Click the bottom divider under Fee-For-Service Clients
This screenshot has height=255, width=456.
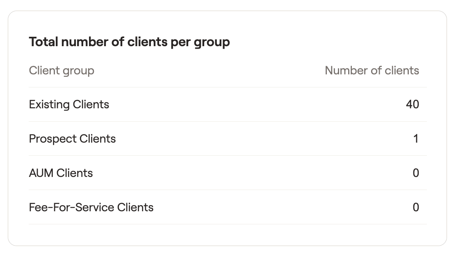coord(228,224)
